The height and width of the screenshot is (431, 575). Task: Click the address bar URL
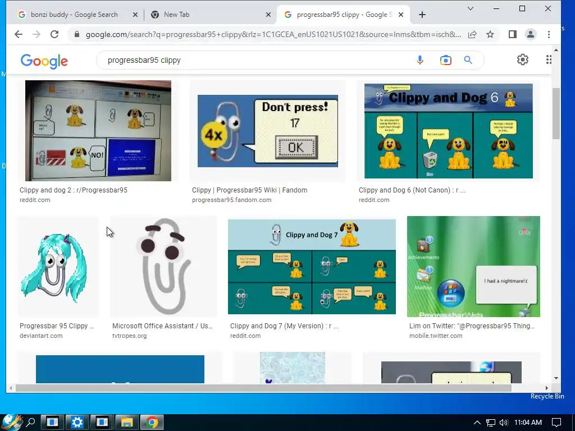pos(273,34)
